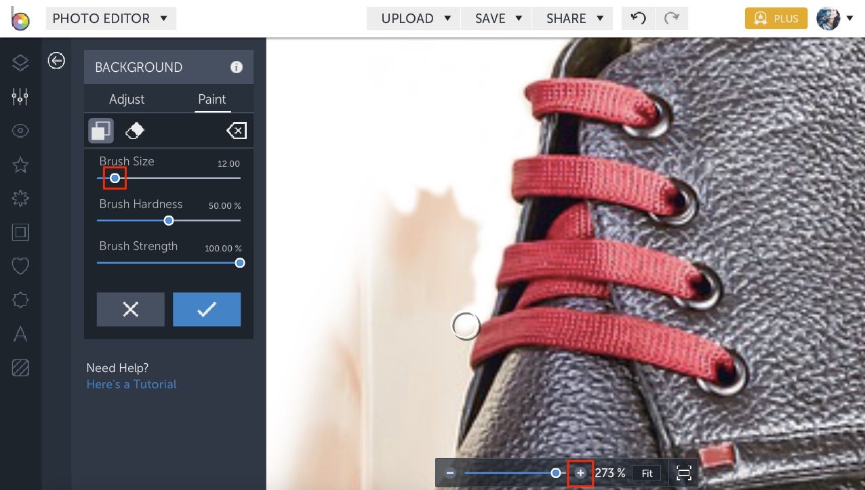Confirm changes with the blue checkmark button

coord(207,309)
